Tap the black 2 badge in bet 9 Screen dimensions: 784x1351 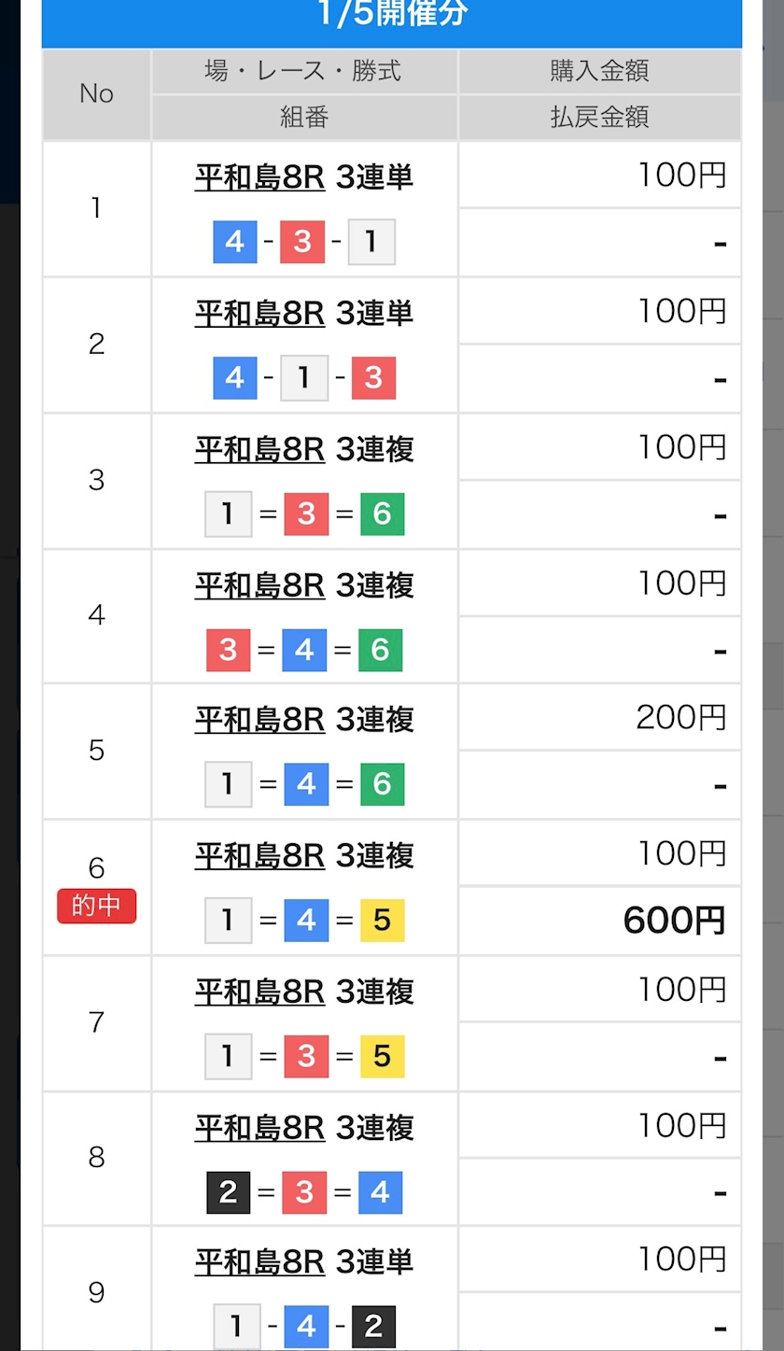373,1327
